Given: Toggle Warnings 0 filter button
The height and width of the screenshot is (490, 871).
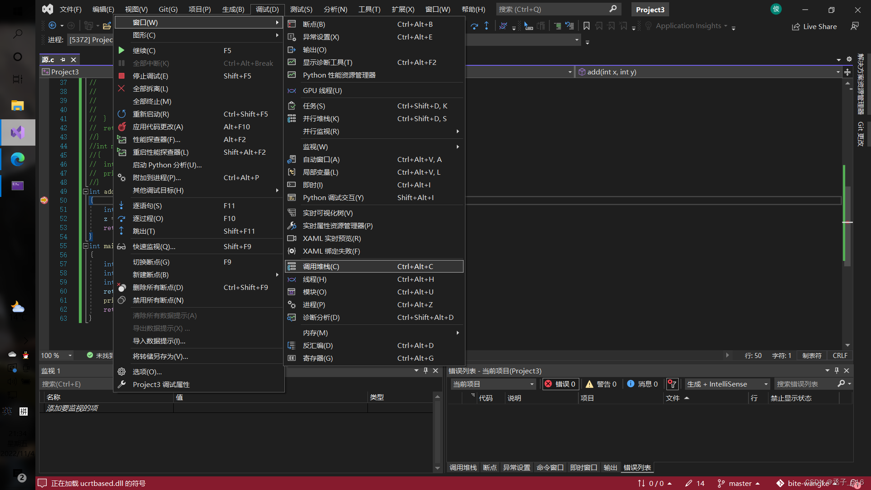Looking at the screenshot, I should (x=601, y=384).
